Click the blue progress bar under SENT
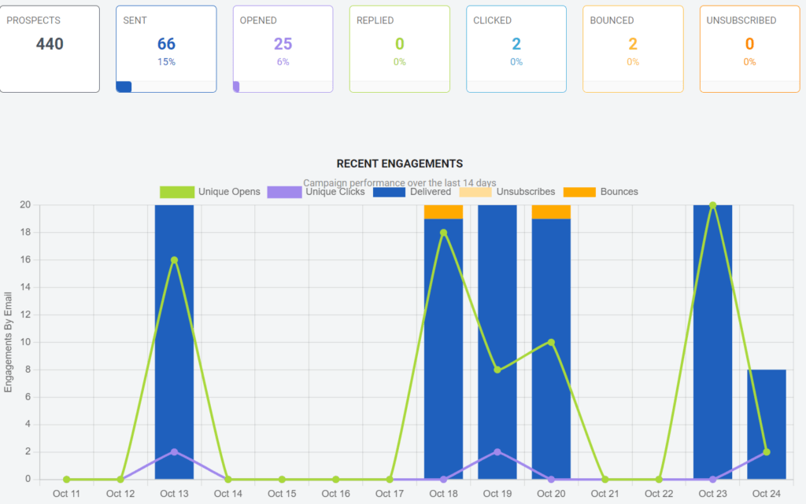The height and width of the screenshot is (504, 806). [124, 87]
